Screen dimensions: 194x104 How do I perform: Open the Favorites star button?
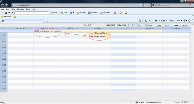click(6, 16)
